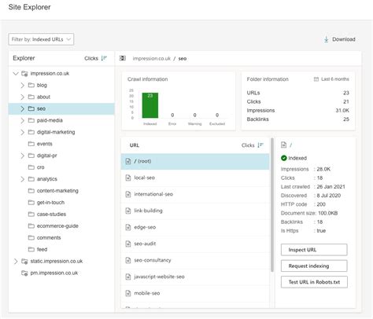Click the mobile-seo page icon
The height and width of the screenshot is (319, 373).
(128, 293)
